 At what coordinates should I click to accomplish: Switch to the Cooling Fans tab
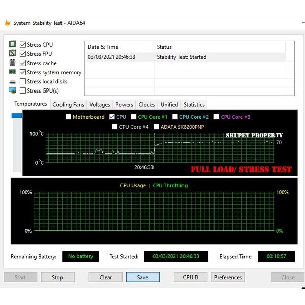click(69, 105)
